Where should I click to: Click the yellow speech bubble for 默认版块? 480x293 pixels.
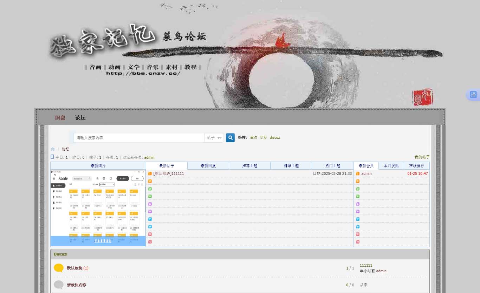59,268
